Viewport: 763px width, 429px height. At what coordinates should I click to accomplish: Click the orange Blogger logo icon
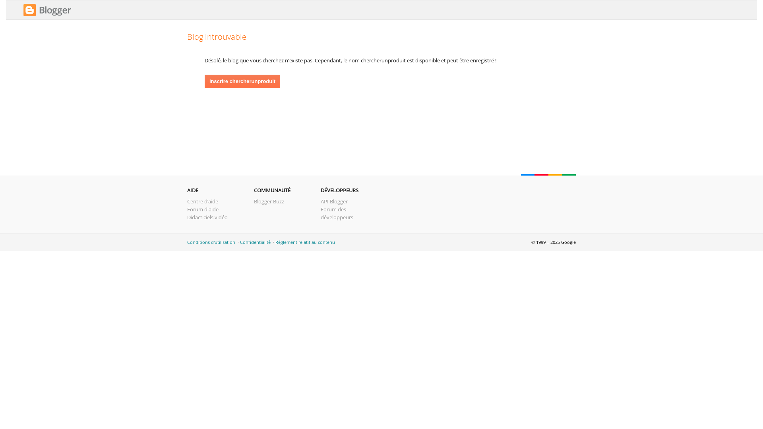[29, 10]
